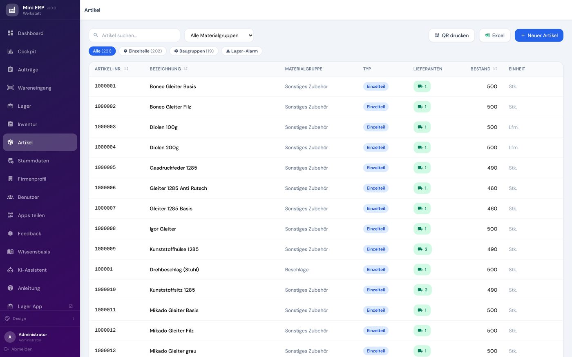Toggle the Lager-Alarm filter chip
Viewport: 572px width, 357px height.
click(242, 51)
